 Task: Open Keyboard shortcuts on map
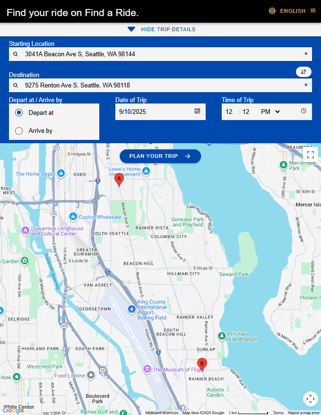point(162,413)
